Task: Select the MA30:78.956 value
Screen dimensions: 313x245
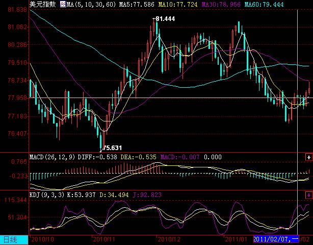Action: (221, 4)
